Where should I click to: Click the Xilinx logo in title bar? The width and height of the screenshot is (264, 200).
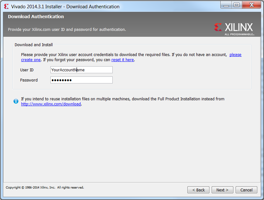coord(6,7)
